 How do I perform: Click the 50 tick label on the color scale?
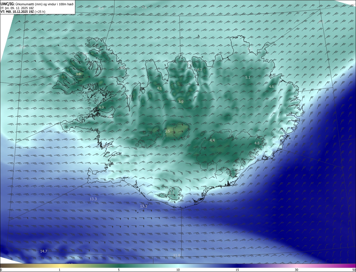(354, 270)
